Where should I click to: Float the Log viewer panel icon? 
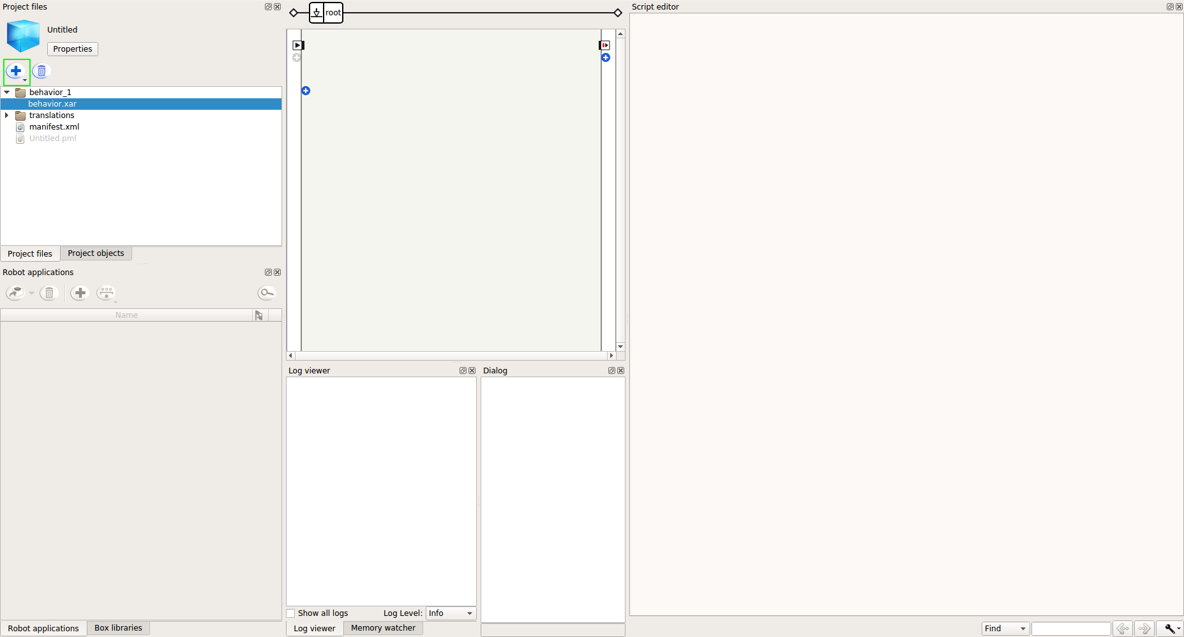pos(463,371)
